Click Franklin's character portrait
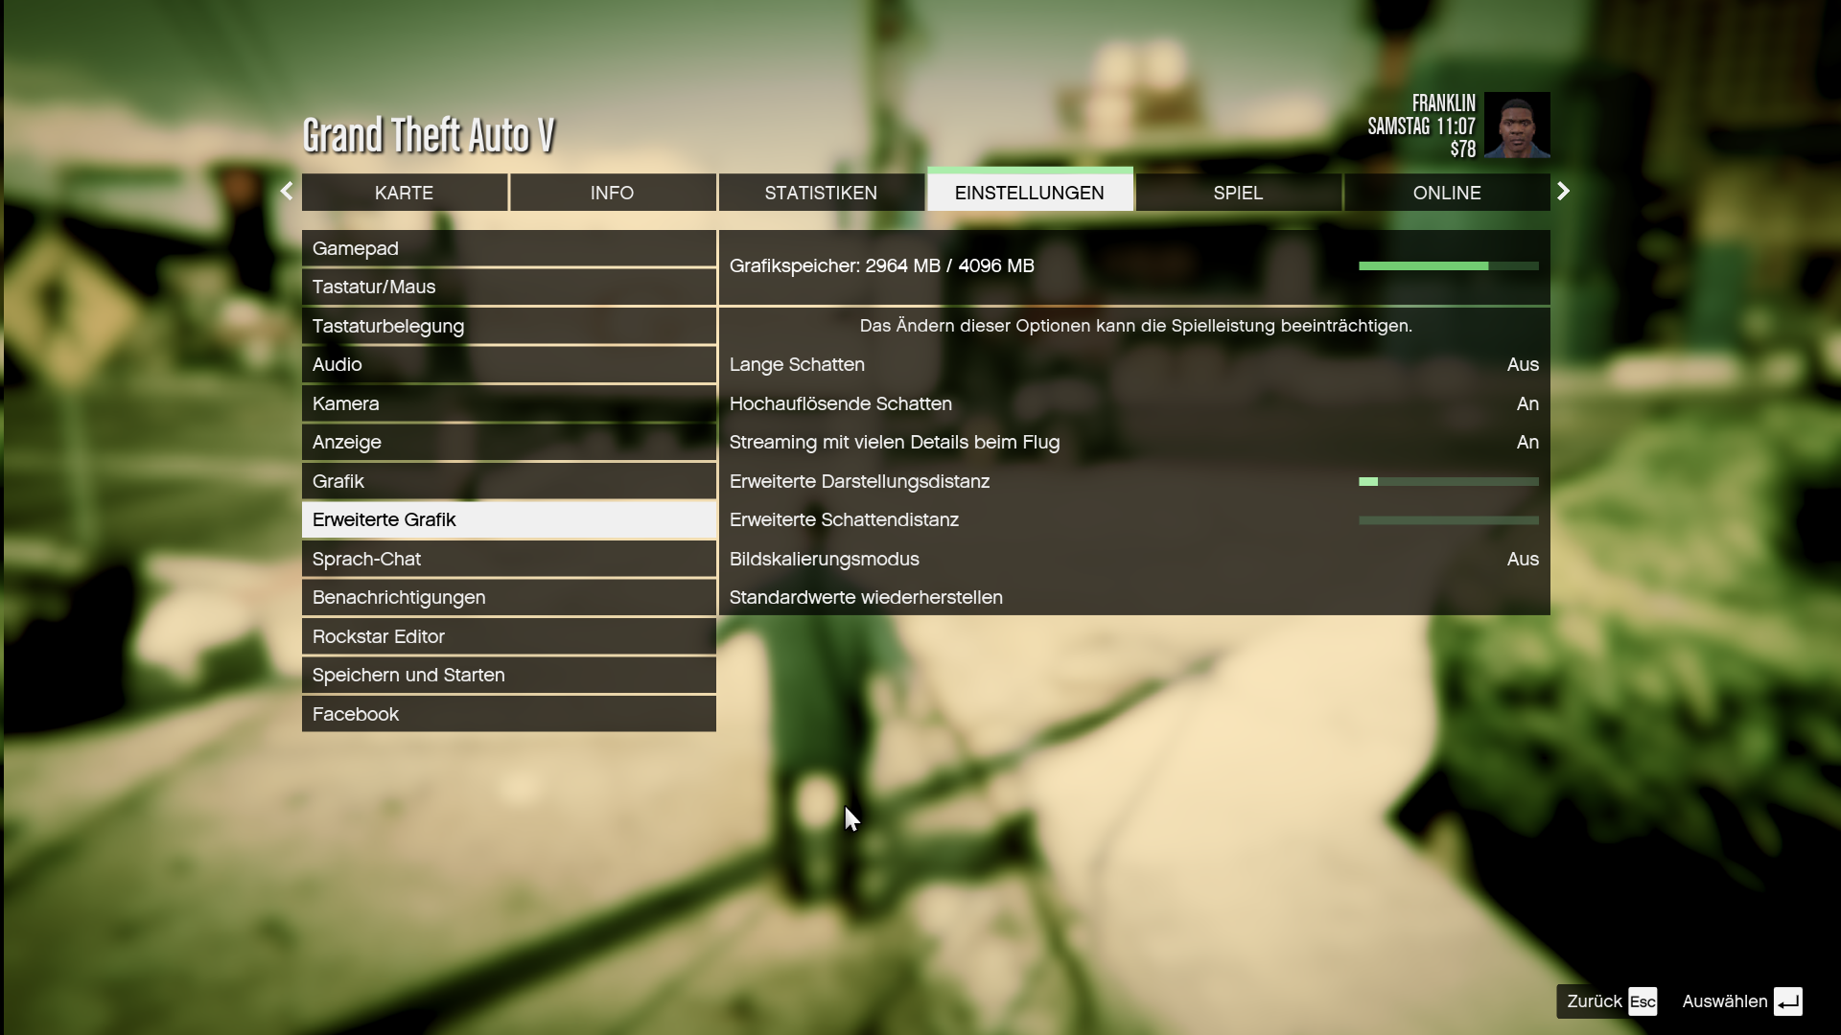The height and width of the screenshot is (1035, 1841). point(1516,126)
